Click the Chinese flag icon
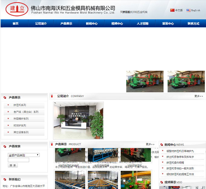 (172, 10)
